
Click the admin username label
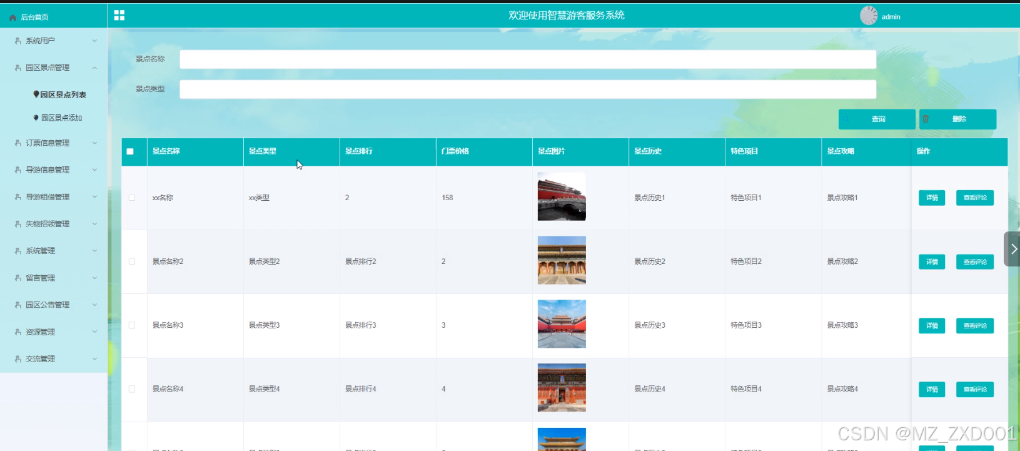891,17
